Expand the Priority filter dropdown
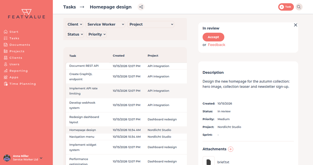The width and height of the screenshot is (313, 165). click(97, 34)
